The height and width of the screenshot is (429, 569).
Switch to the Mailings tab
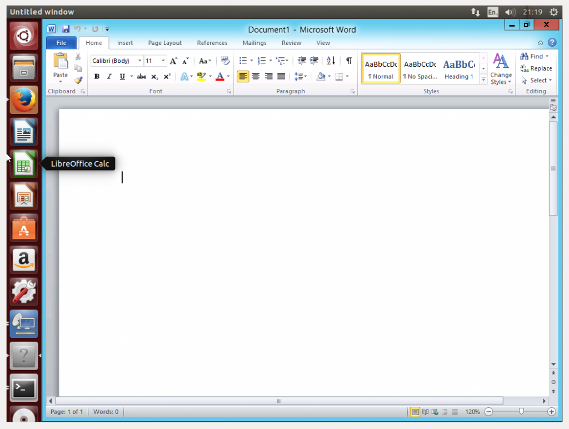pos(254,43)
